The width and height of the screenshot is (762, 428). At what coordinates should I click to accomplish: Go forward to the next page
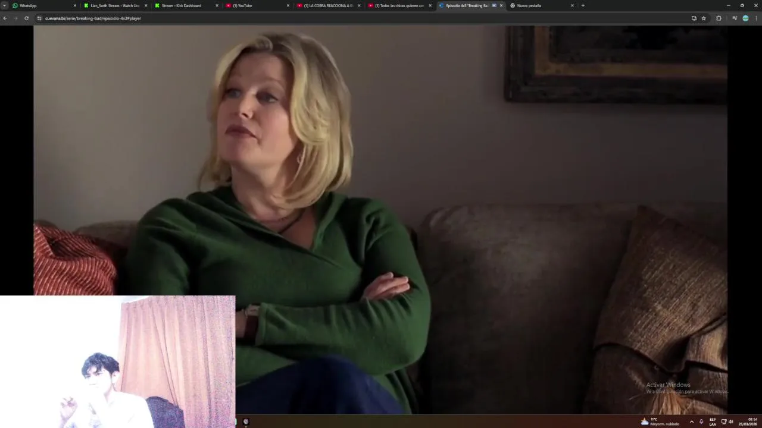coord(15,18)
